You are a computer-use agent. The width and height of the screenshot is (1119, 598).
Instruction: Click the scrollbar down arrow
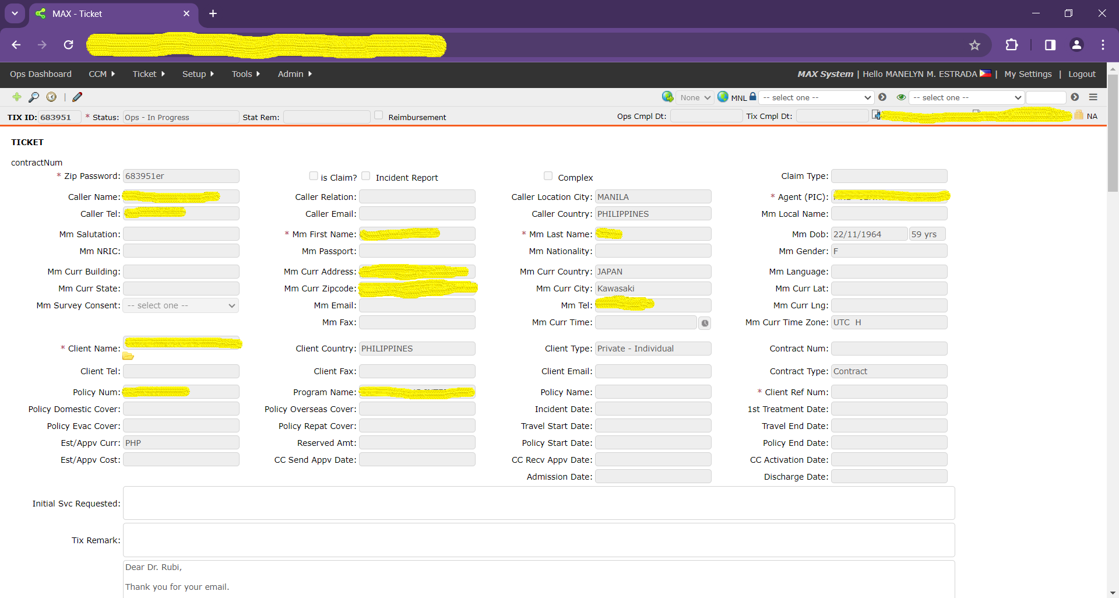coord(1113,593)
